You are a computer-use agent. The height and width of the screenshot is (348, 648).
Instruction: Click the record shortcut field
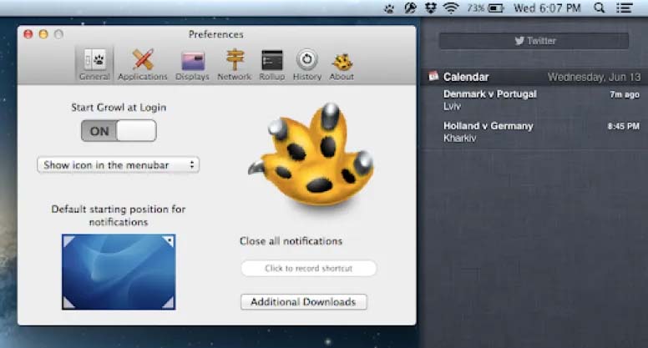click(x=309, y=269)
